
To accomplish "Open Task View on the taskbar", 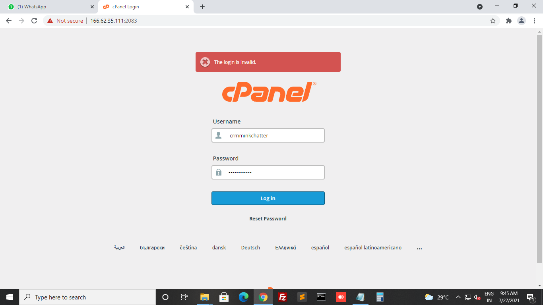I will click(x=184, y=297).
